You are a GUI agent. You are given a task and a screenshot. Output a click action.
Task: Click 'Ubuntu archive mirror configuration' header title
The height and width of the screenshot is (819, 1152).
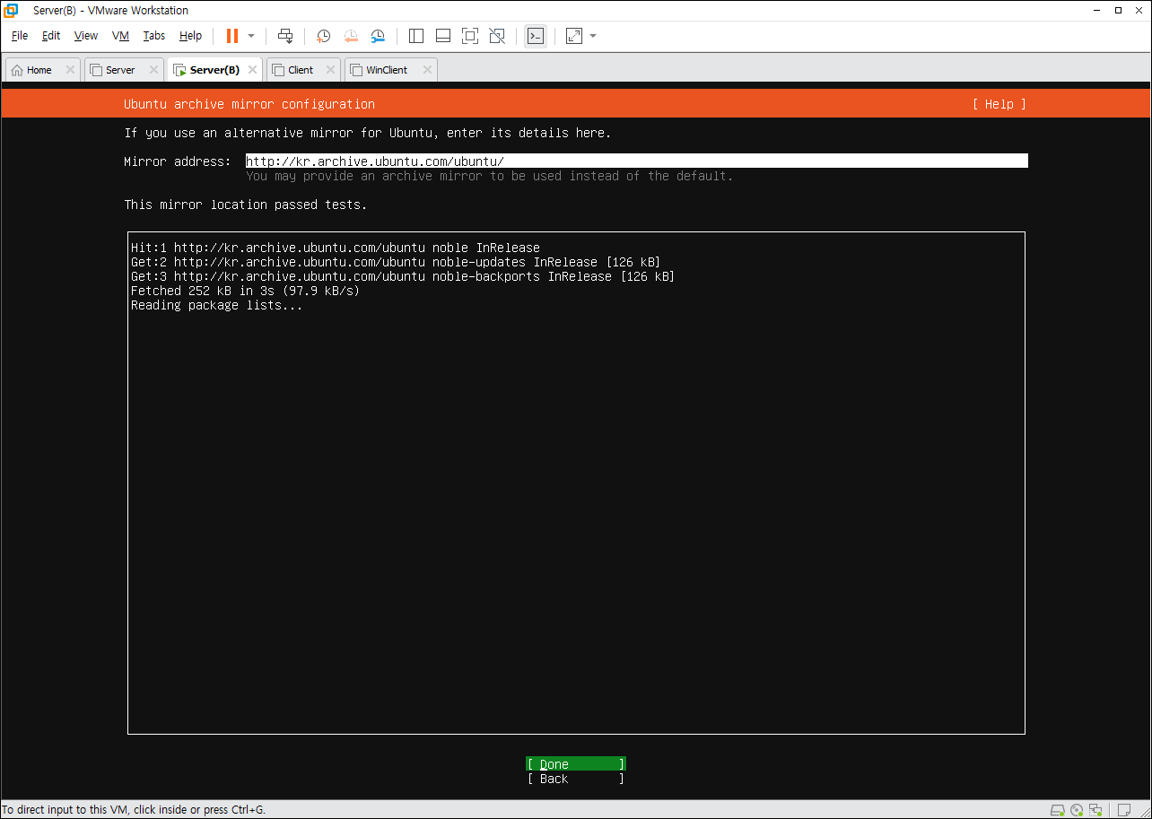[x=249, y=104]
